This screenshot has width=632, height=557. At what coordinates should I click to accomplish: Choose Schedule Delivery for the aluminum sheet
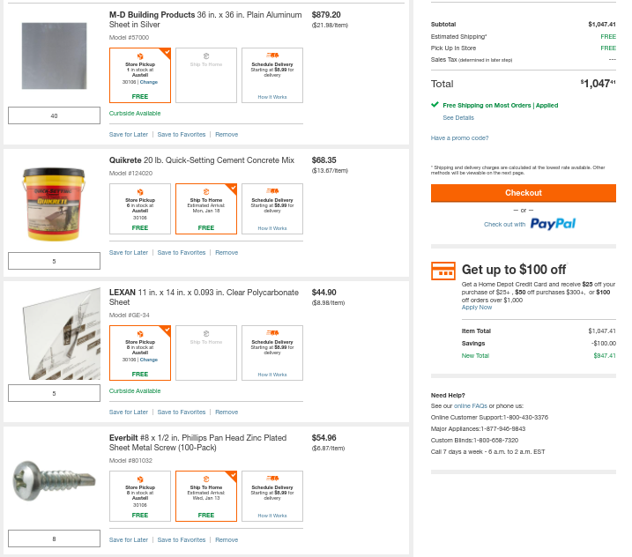click(x=272, y=75)
